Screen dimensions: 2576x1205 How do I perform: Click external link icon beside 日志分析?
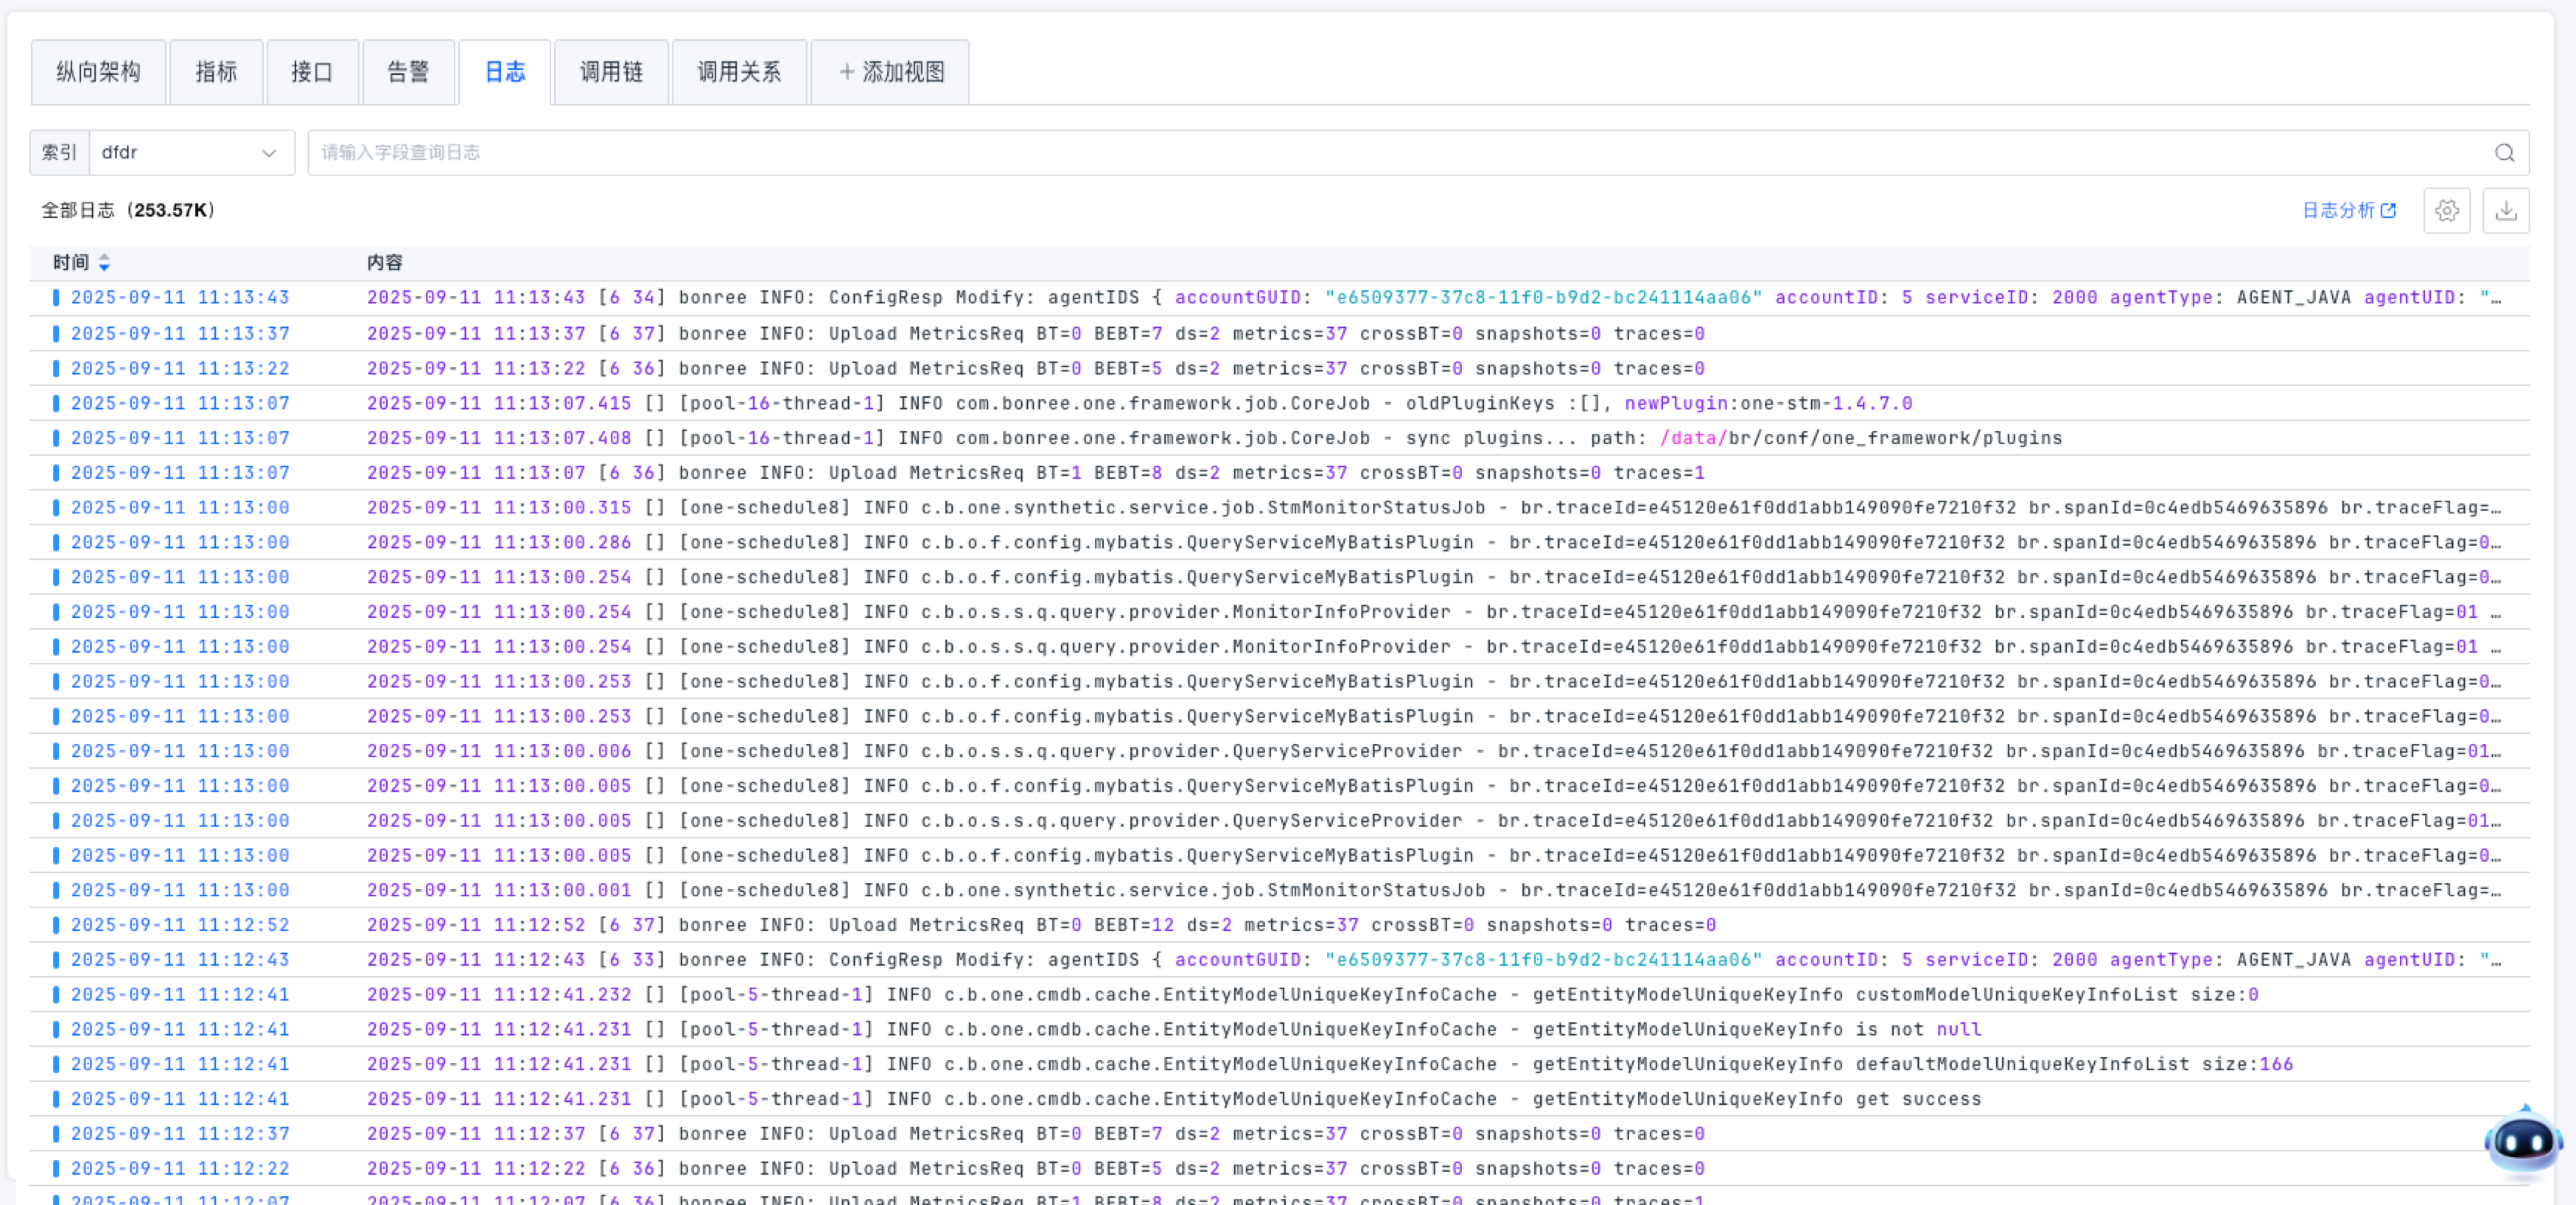(2388, 211)
